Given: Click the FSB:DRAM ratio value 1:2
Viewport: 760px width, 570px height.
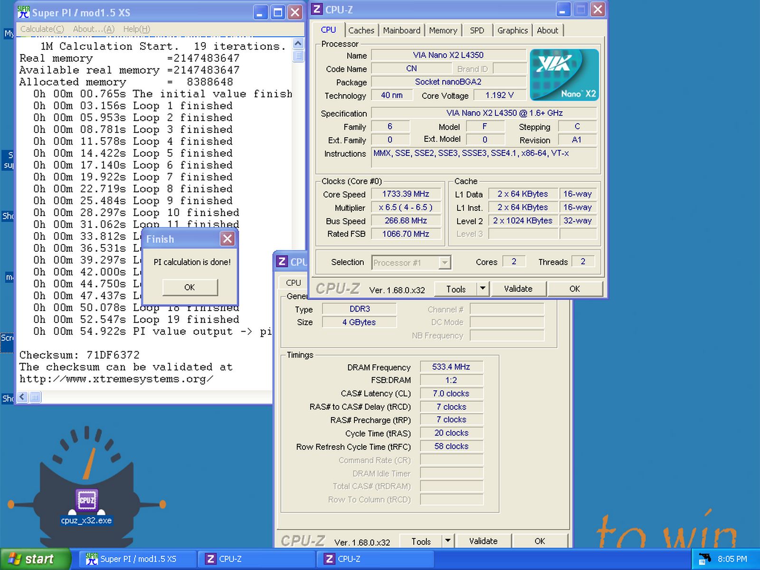Looking at the screenshot, I should [x=451, y=380].
